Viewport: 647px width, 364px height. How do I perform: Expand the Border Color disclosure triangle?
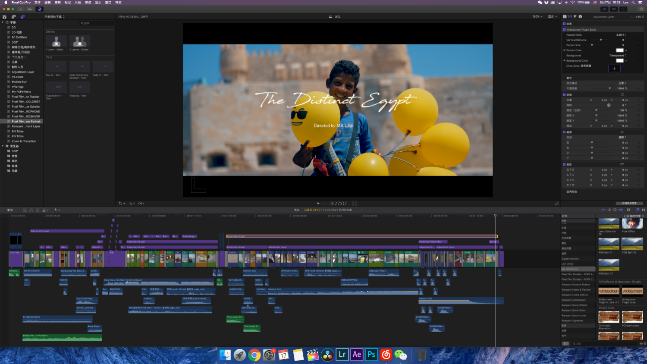pos(565,50)
